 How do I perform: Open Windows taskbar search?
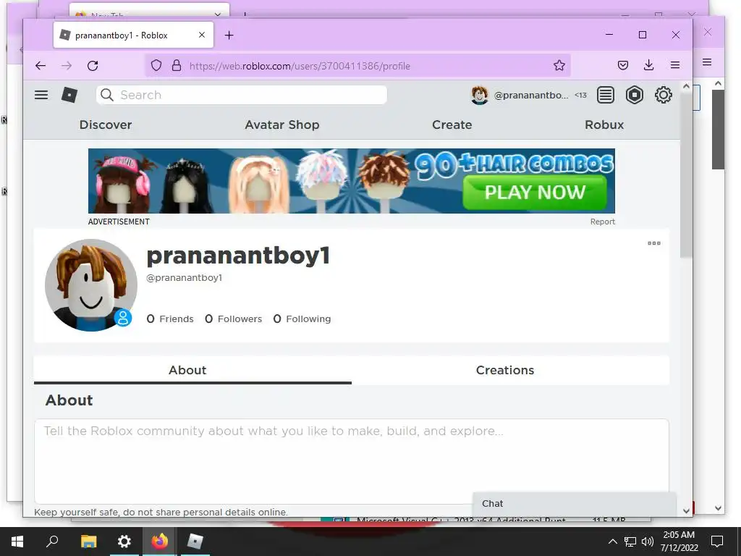[52, 542]
